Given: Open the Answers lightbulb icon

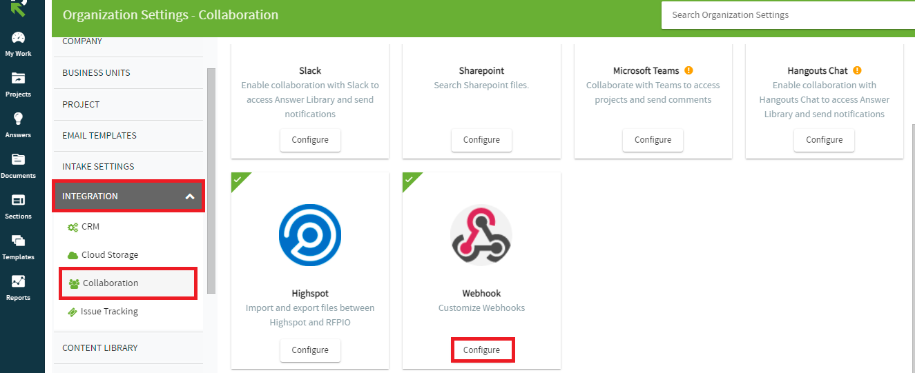Looking at the screenshot, I should (19, 119).
